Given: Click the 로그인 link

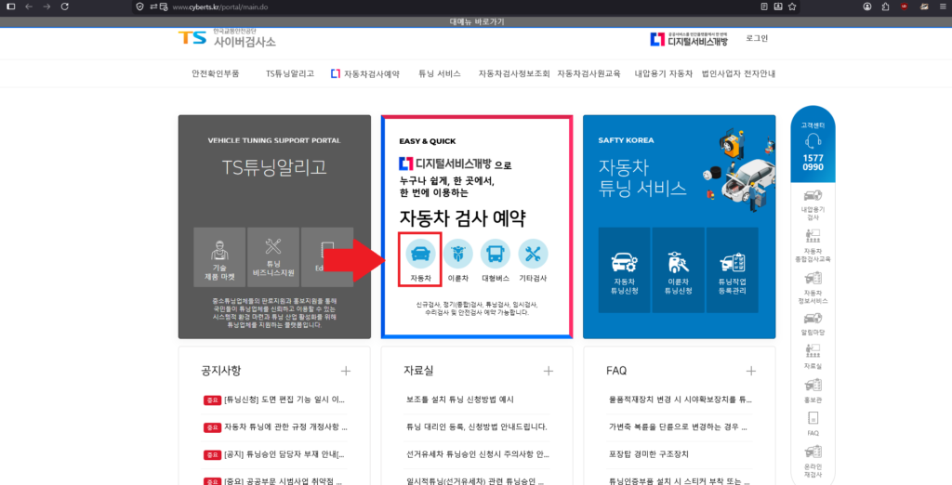Looking at the screenshot, I should (x=757, y=38).
